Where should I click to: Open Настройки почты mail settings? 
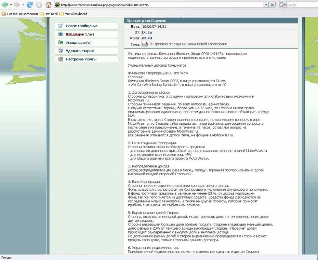click(x=81, y=59)
